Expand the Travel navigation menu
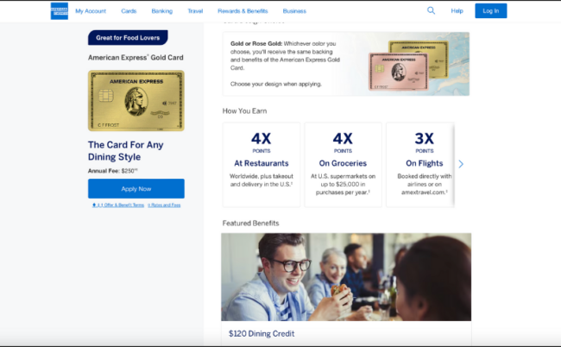The width and height of the screenshot is (561, 347). 195,11
